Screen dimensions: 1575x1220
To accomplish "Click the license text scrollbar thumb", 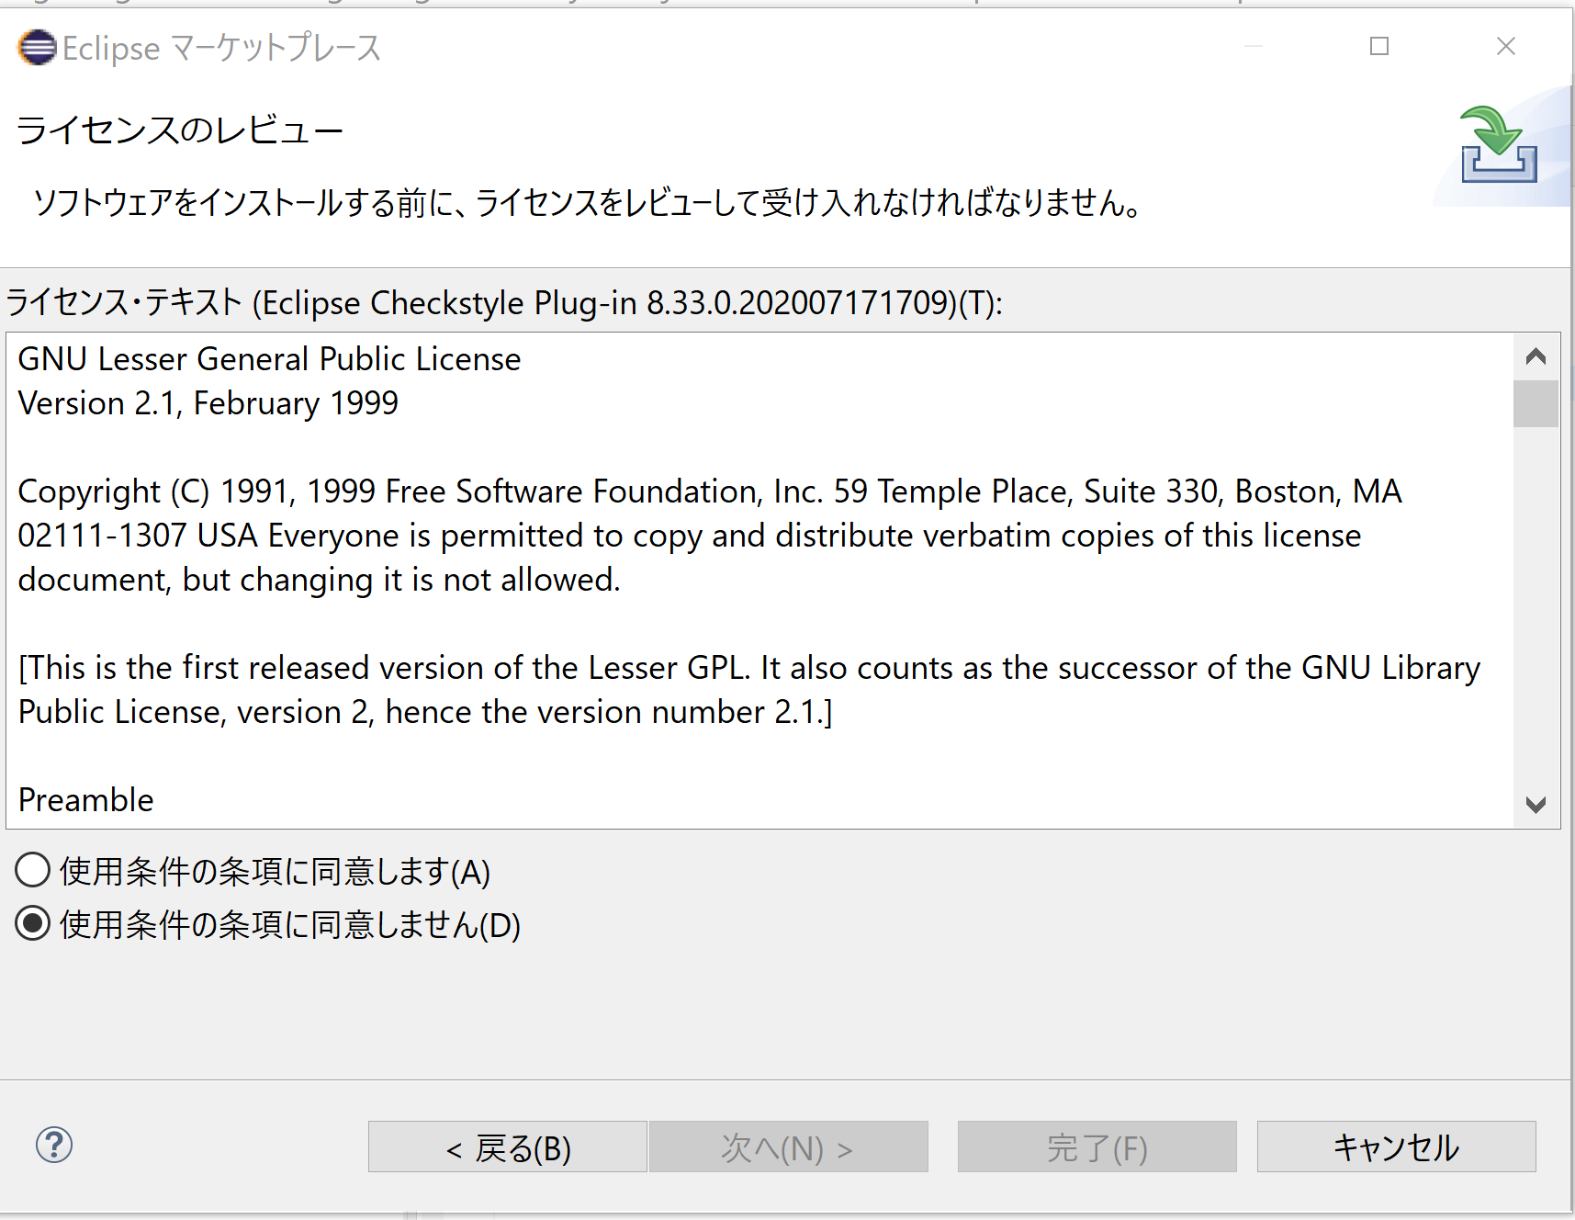I will pyautogui.click(x=1536, y=403).
